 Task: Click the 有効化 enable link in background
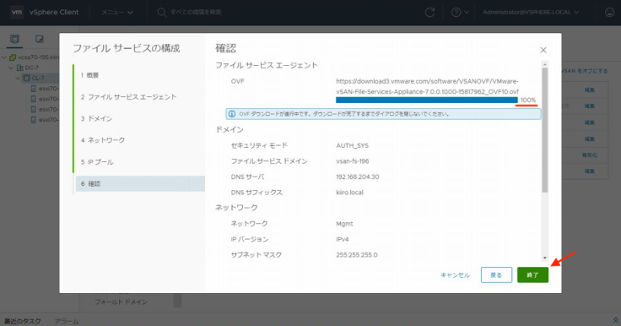pos(589,155)
